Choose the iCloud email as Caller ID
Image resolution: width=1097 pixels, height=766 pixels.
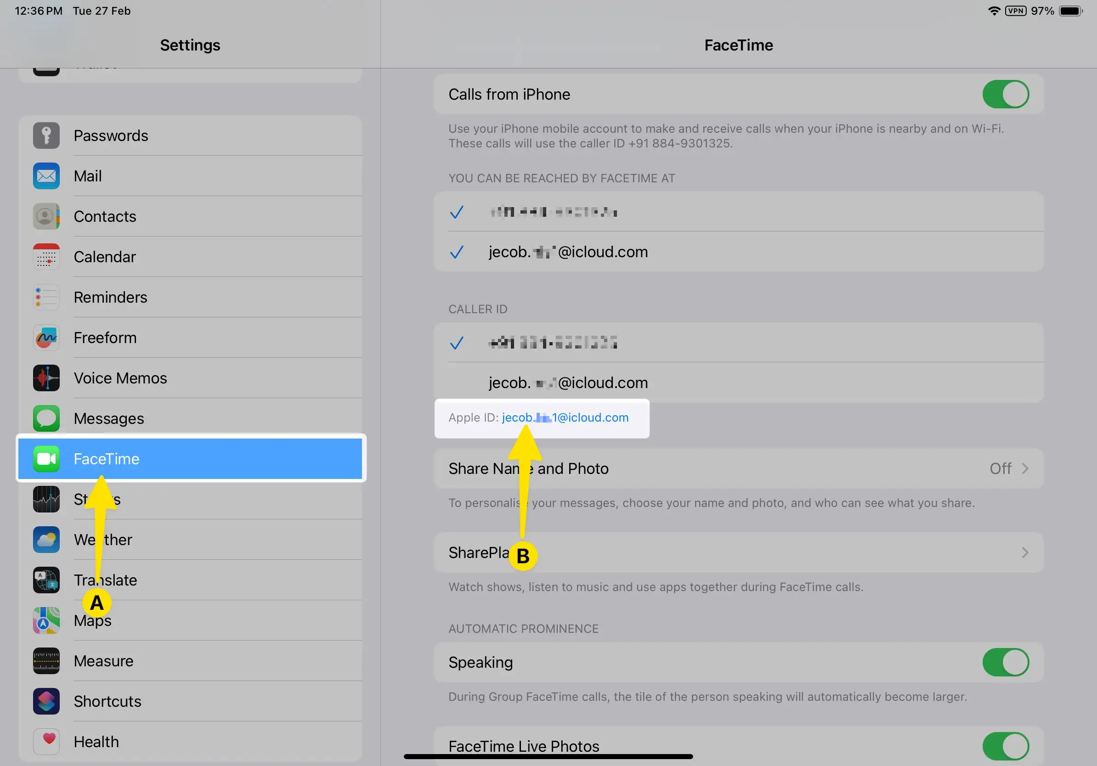point(568,383)
